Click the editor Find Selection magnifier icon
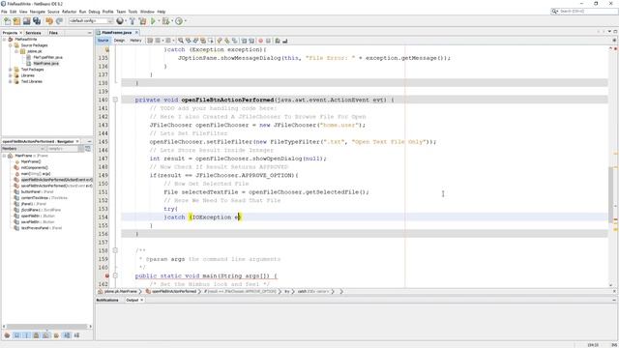 [x=181, y=41]
